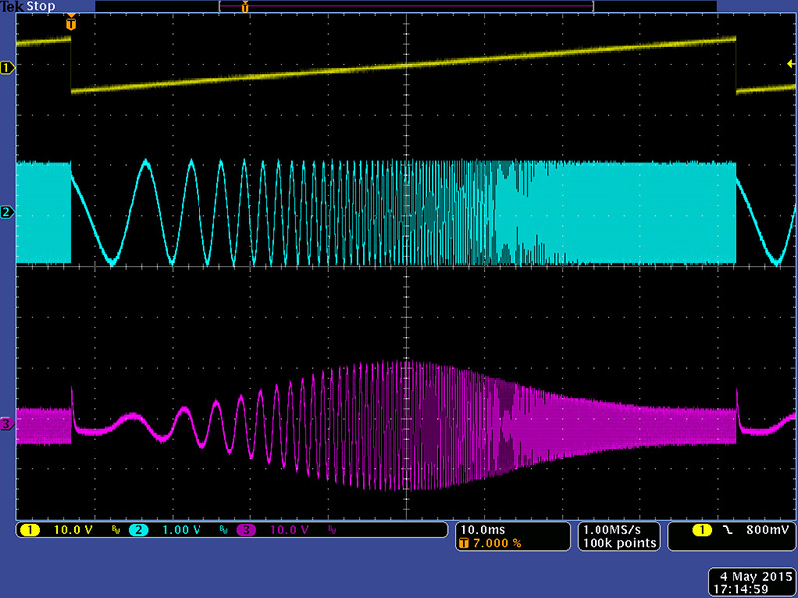
Task: Select the channel 3 magenta badge
Action: click(x=244, y=530)
